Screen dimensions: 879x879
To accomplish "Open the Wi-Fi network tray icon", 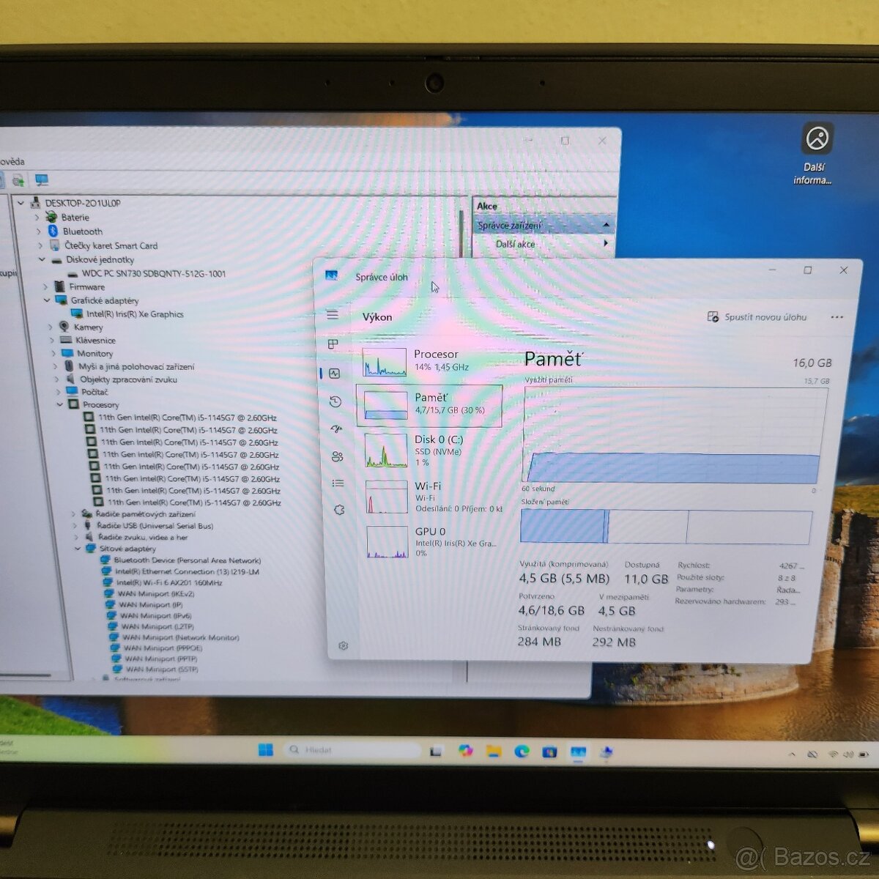I will pos(833,754).
